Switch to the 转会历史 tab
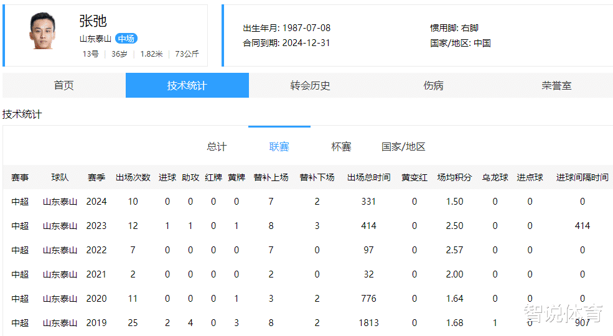Screen dimensions: 613x336 pos(311,85)
